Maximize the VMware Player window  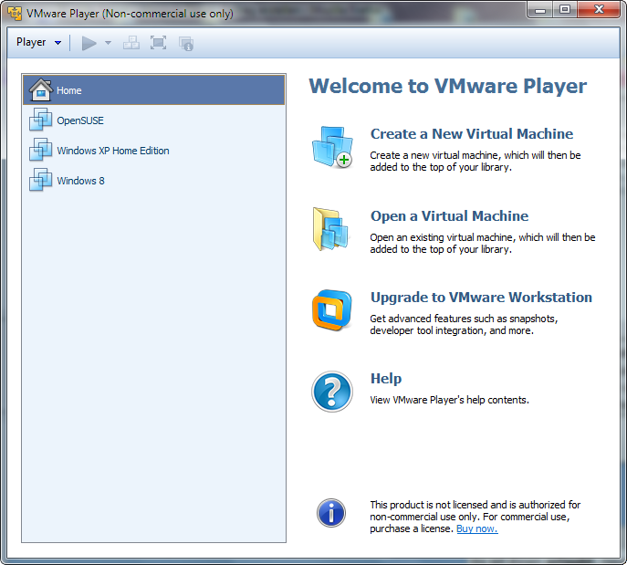565,10
